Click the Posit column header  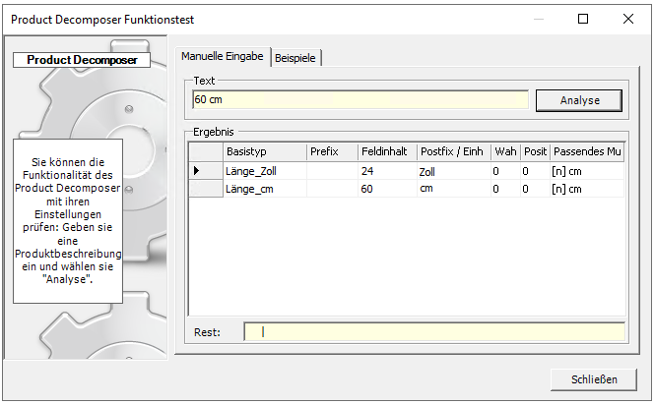[536, 151]
